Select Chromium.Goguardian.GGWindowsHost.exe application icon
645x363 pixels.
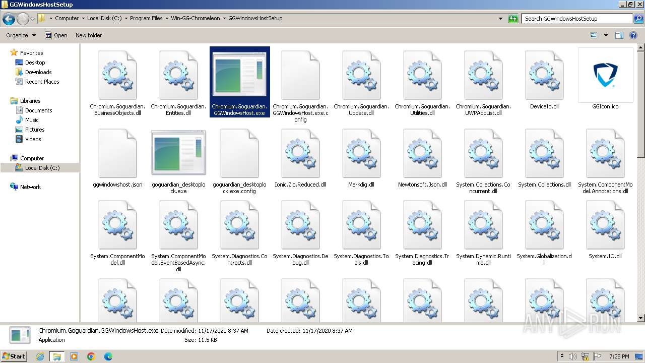pyautogui.click(x=239, y=75)
